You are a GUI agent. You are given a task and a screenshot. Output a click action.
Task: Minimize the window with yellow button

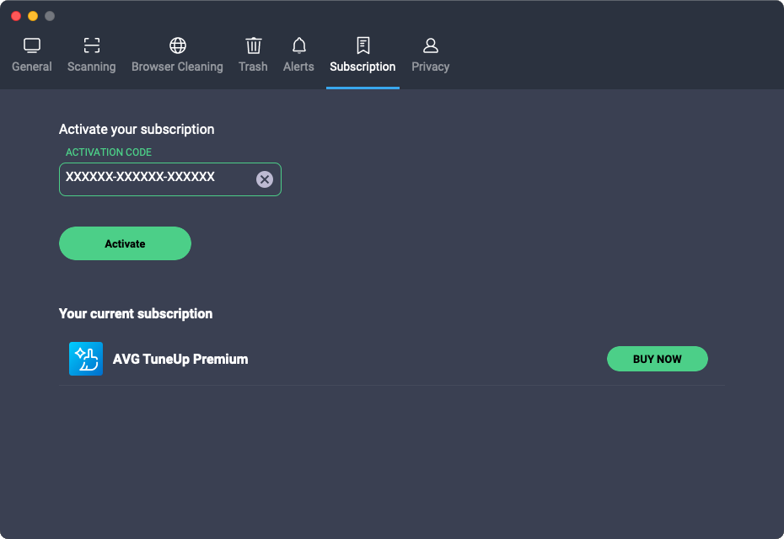33,16
